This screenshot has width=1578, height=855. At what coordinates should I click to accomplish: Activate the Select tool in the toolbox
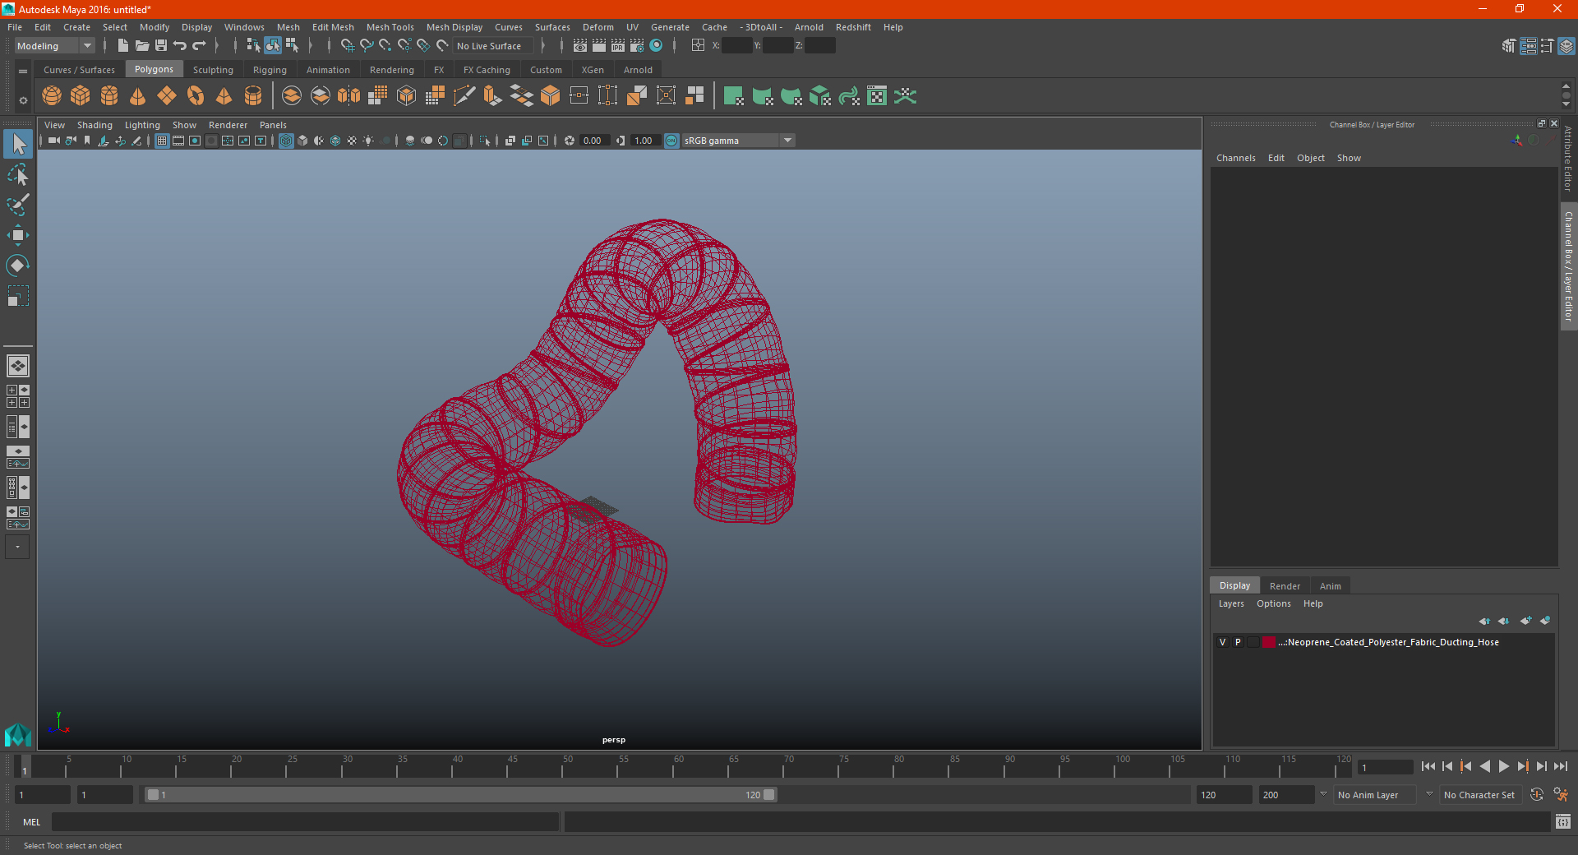pyautogui.click(x=18, y=145)
